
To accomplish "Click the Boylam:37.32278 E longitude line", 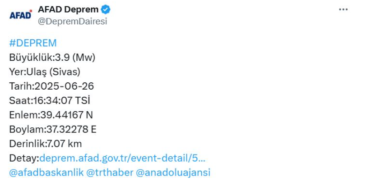I will 53,129.
